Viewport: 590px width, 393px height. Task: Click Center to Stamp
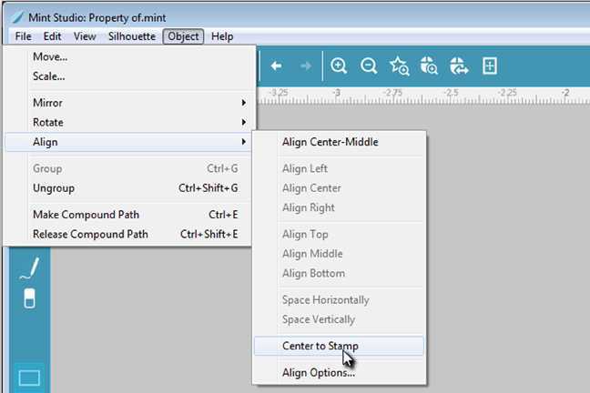pos(339,346)
